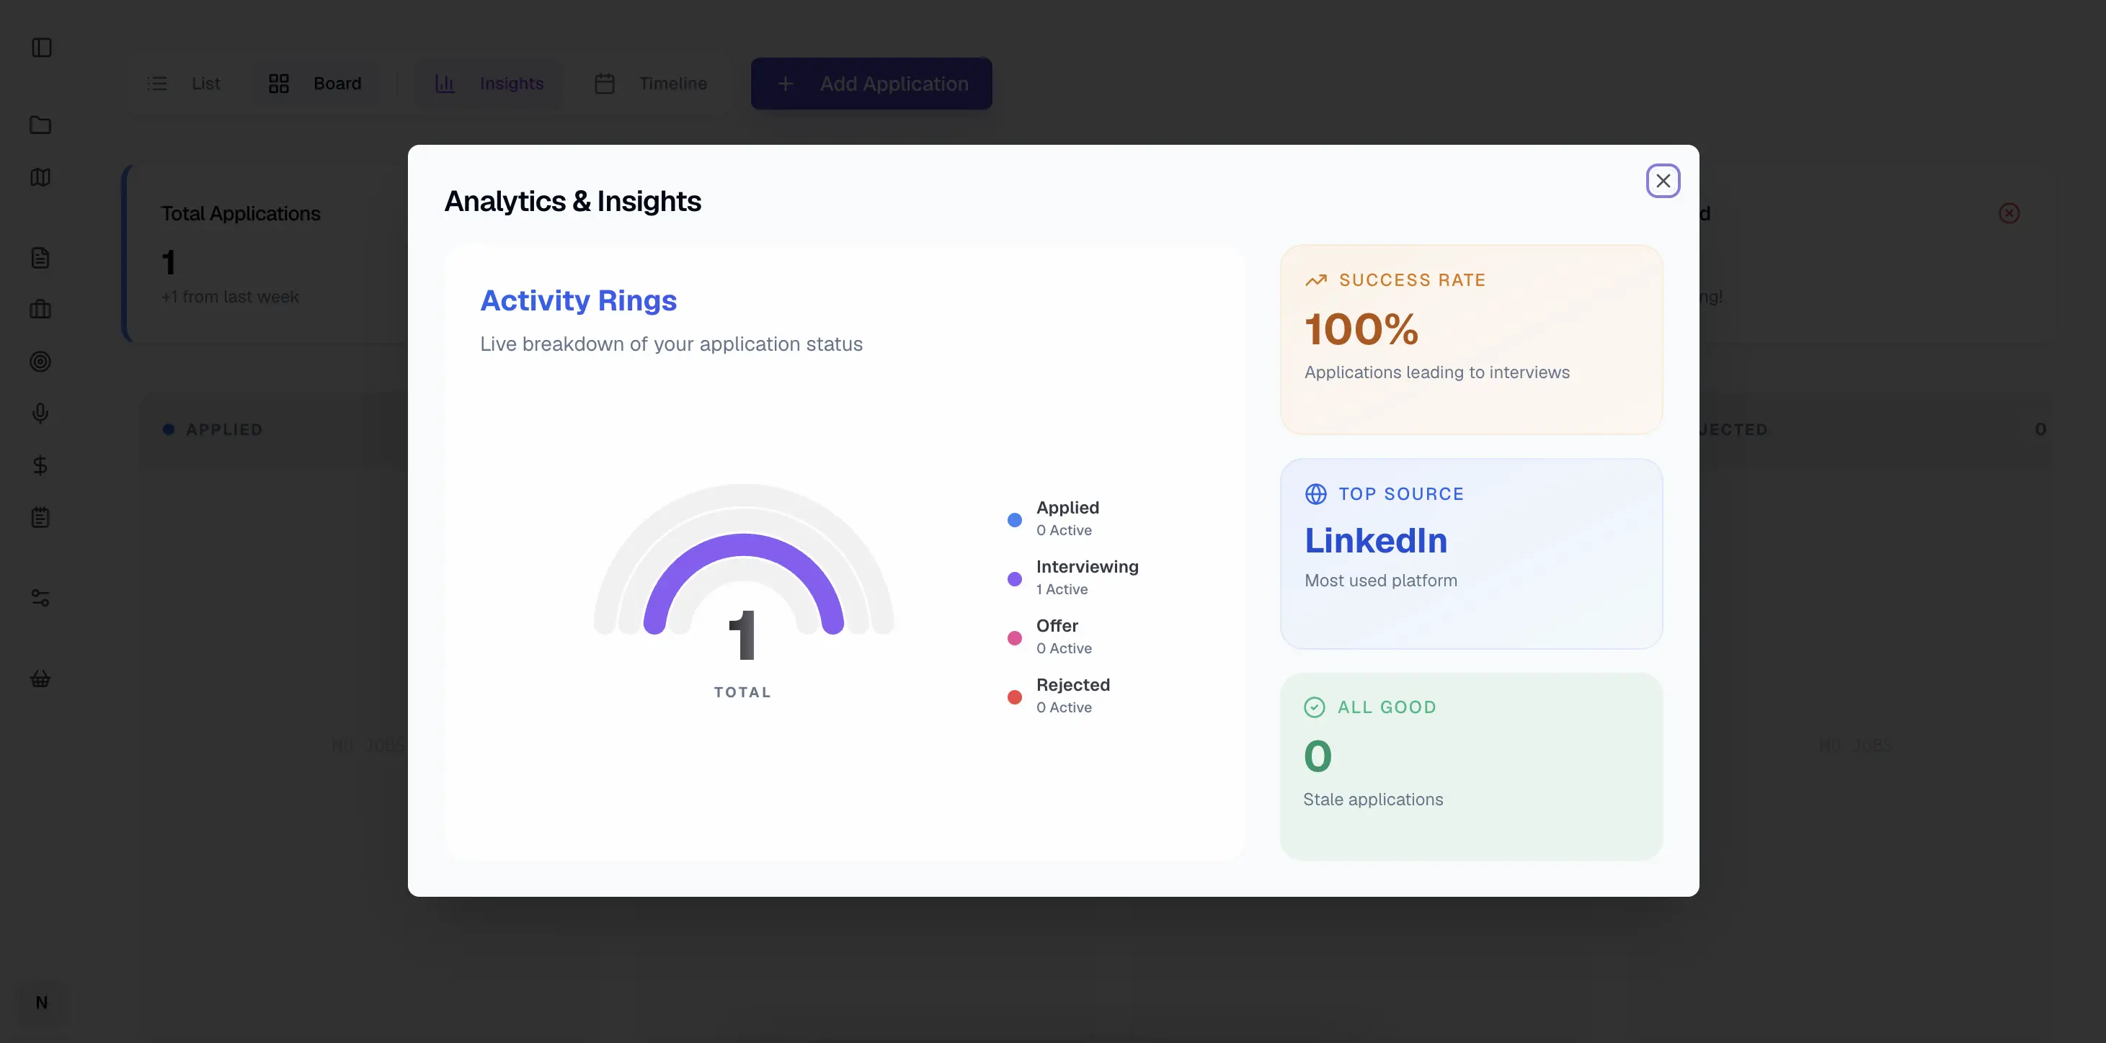Screen dimensions: 2106x1043
Task: Open the document icon in sidebar
Action: 40,258
